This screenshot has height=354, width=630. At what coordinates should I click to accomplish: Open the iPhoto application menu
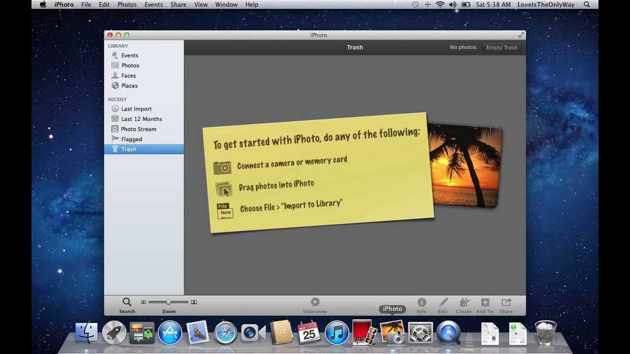[x=64, y=4]
